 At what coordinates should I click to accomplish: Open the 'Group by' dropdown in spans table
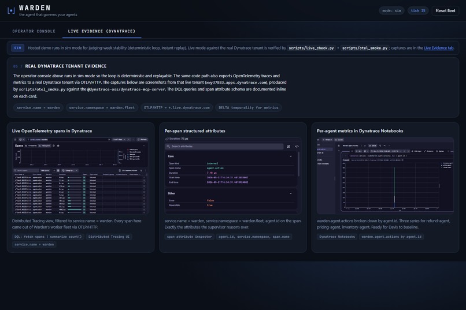[70, 170]
